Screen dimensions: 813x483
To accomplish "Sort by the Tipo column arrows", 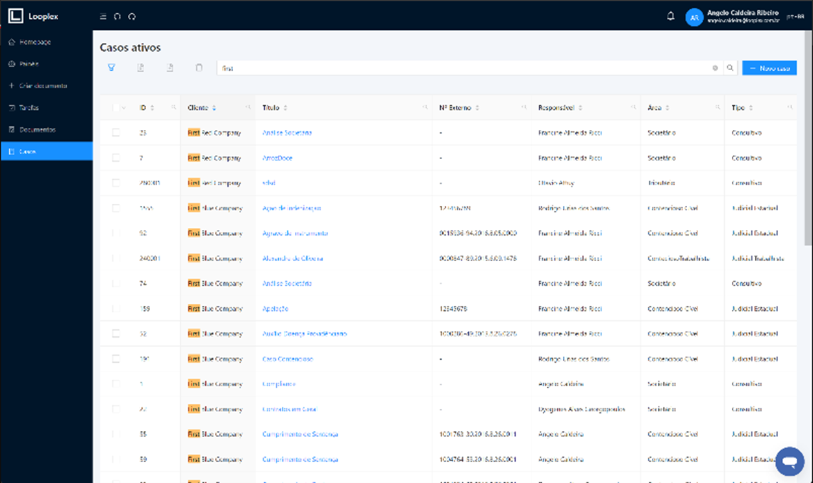I will click(751, 108).
